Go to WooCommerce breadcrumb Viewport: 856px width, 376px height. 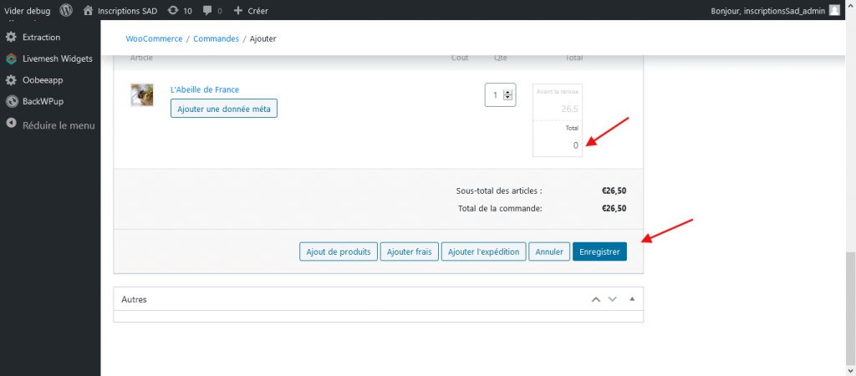click(x=154, y=38)
